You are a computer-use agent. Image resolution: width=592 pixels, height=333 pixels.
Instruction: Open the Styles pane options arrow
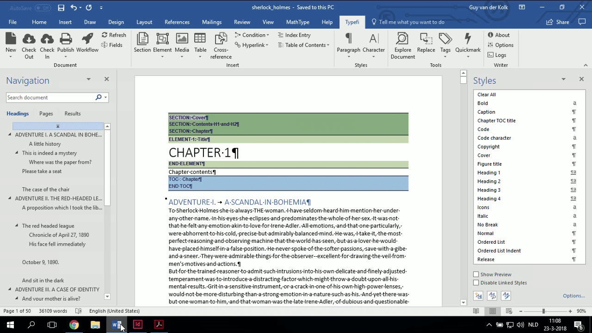563,80
